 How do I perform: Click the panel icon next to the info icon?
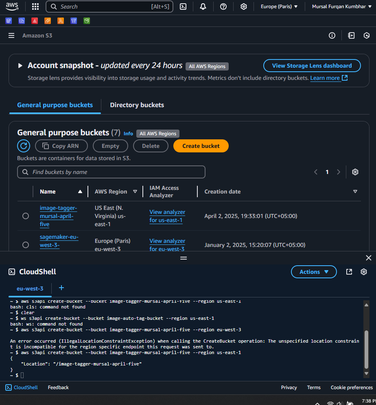click(x=351, y=35)
